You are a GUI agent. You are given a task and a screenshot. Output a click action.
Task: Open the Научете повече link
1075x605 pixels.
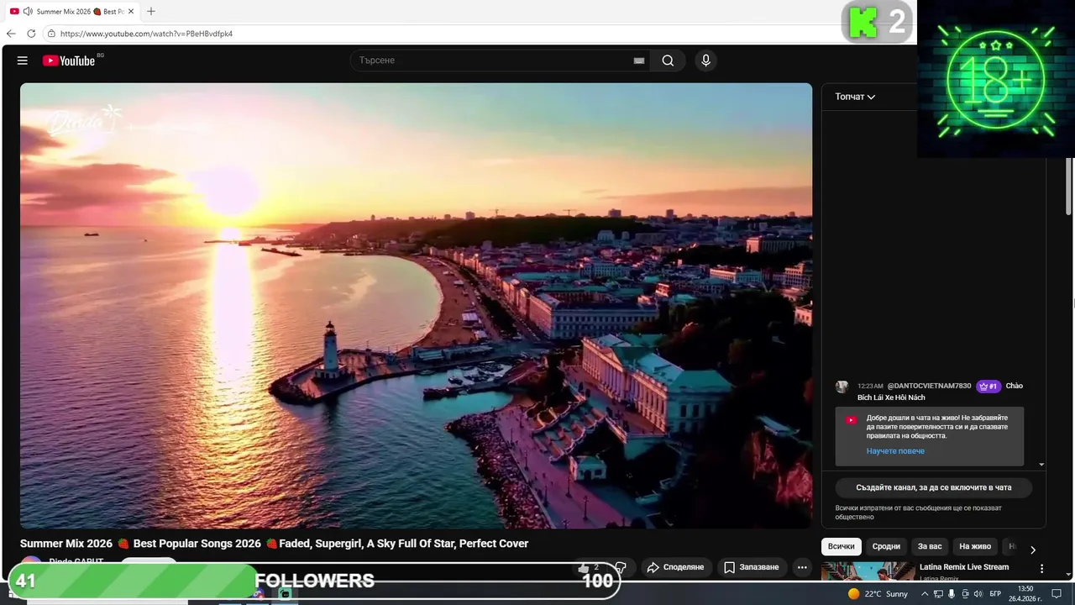[895, 451]
